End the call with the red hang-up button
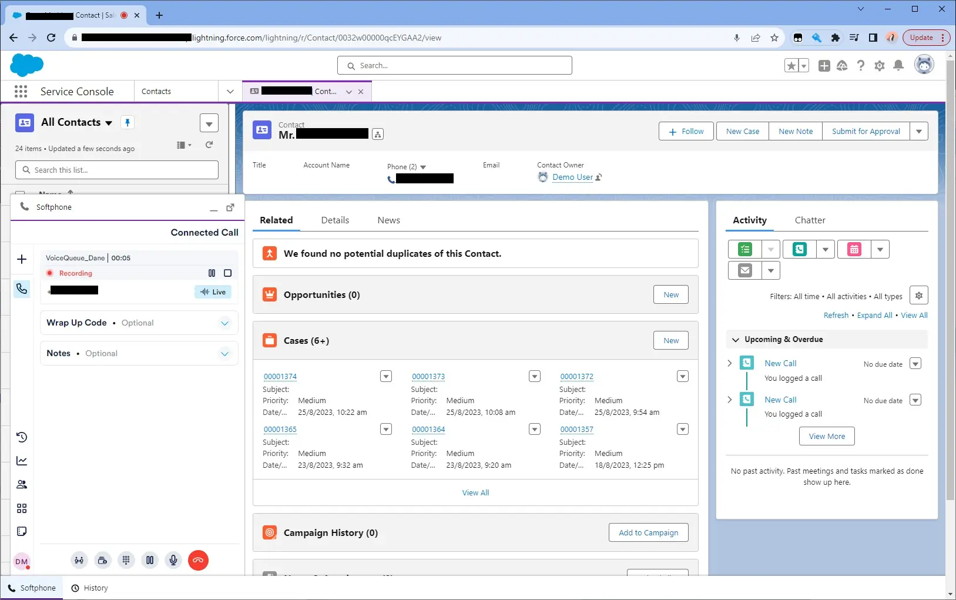Viewport: 956px width, 600px height. point(198,560)
